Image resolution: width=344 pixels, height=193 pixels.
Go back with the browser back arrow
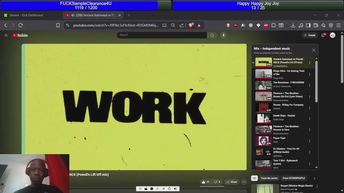tap(6, 25)
